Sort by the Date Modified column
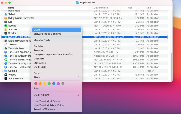 click(101, 8)
